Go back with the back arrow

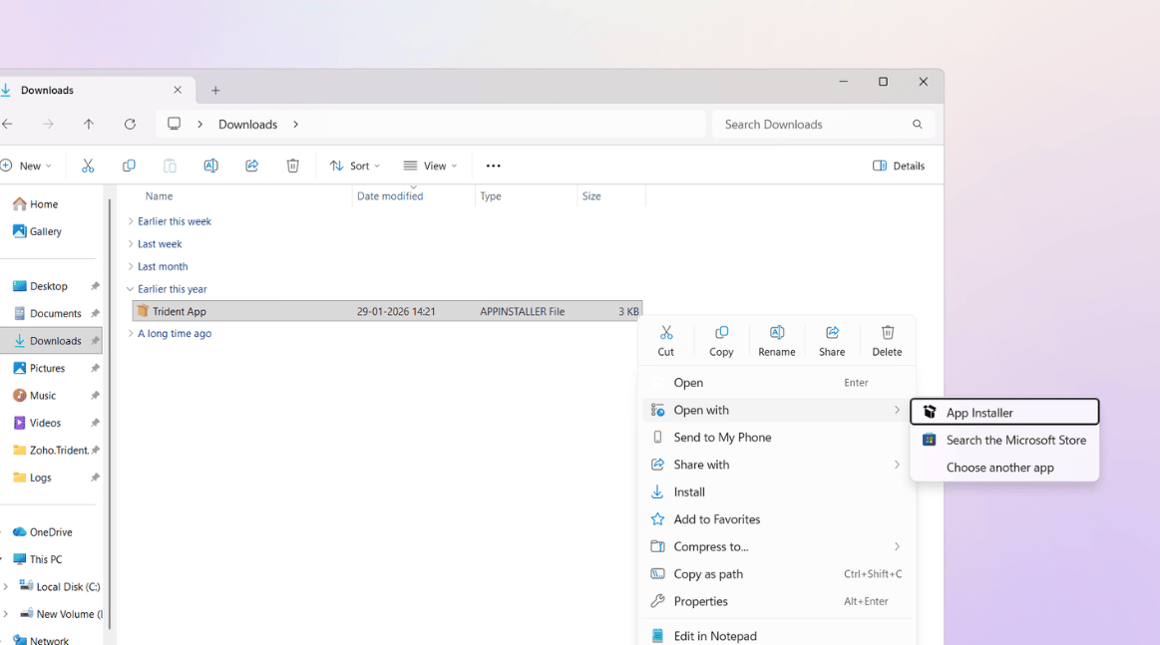coord(7,125)
